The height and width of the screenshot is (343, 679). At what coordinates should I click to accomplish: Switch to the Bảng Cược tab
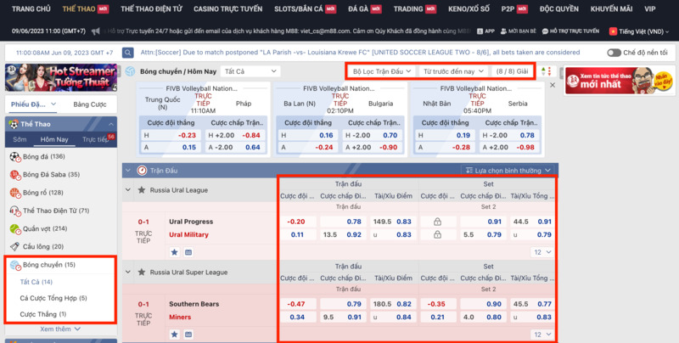(90, 104)
